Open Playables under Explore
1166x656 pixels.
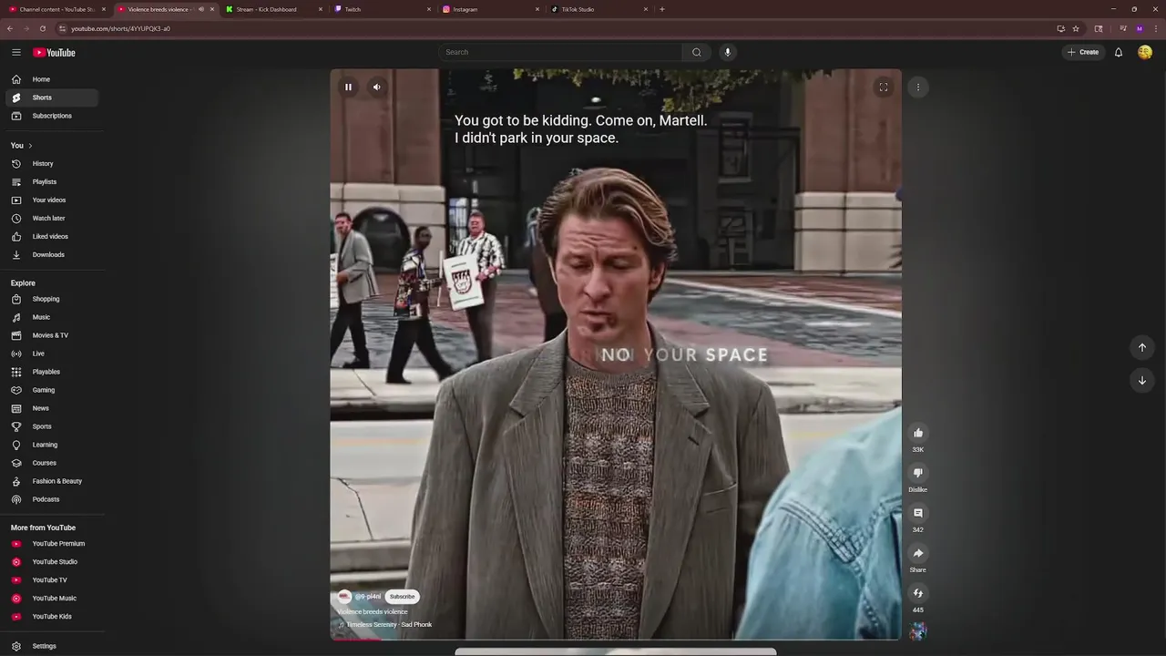(x=52, y=372)
